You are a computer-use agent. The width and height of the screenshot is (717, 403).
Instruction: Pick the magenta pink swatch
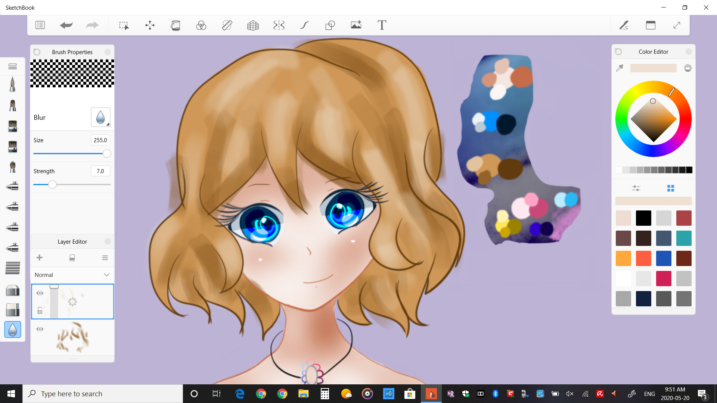(x=664, y=278)
